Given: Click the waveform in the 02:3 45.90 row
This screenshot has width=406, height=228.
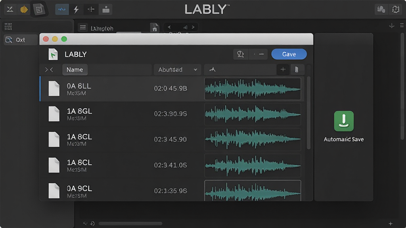Looking at the screenshot, I should (253, 140).
